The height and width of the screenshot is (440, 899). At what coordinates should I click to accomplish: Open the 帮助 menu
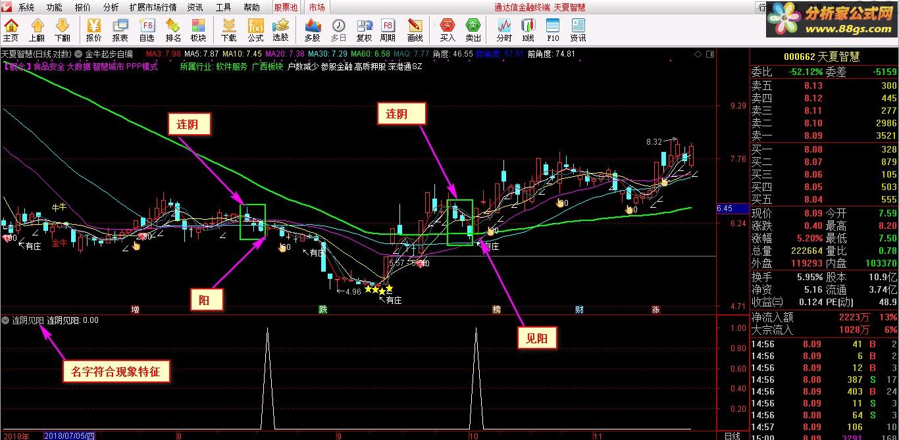(x=251, y=8)
